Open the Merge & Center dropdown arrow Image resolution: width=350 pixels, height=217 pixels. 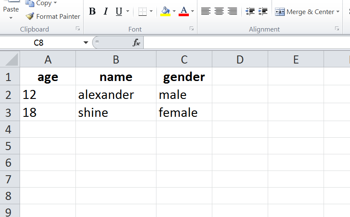tap(338, 12)
